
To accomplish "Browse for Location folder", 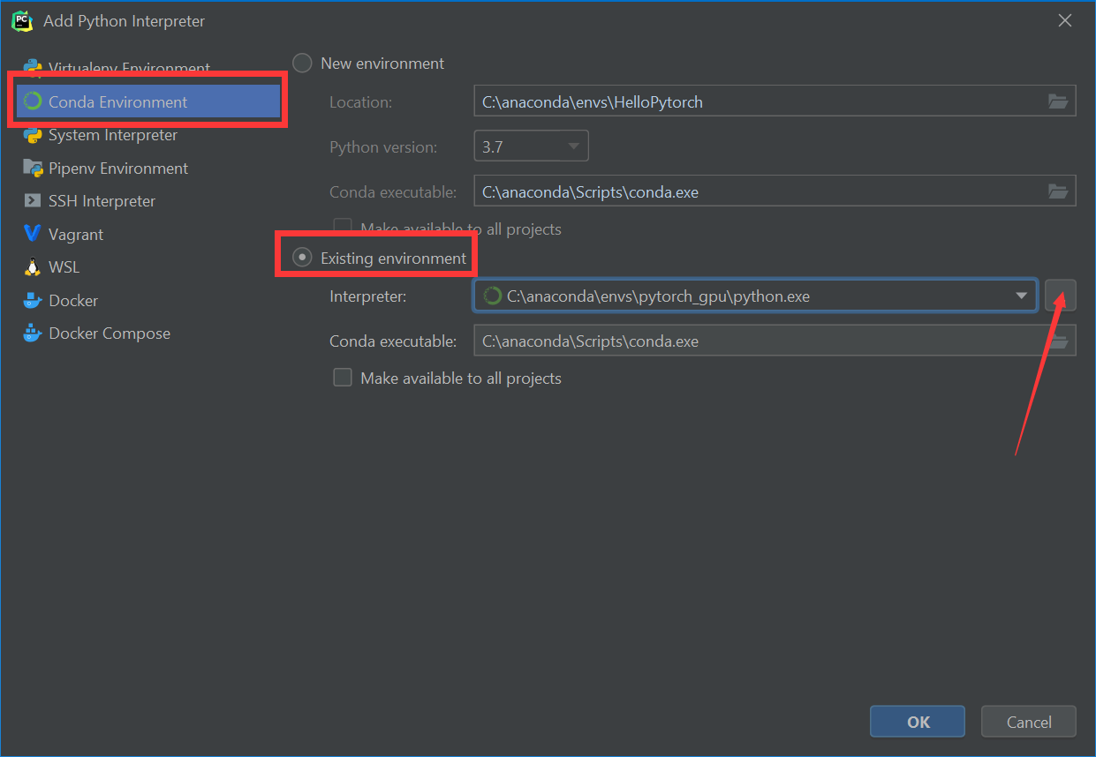I will tap(1058, 101).
